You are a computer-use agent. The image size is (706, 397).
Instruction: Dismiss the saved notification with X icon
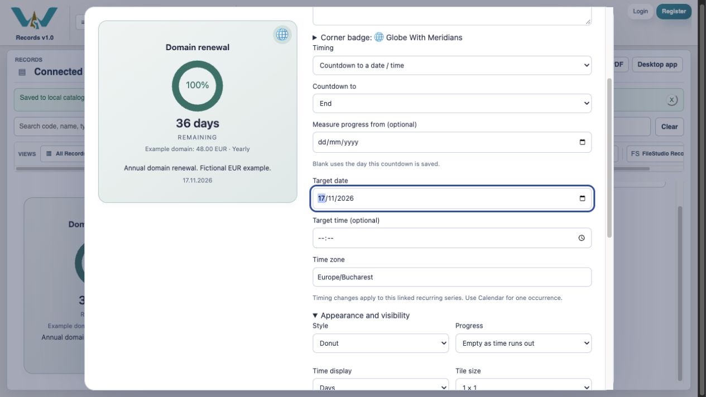pyautogui.click(x=672, y=100)
